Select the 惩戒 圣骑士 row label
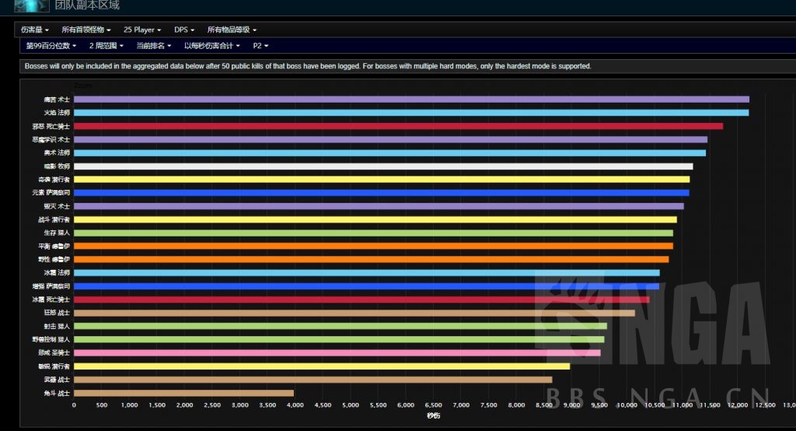The width and height of the screenshot is (796, 431). click(54, 352)
